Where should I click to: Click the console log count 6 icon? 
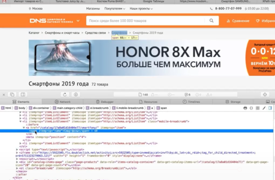(187, 95)
